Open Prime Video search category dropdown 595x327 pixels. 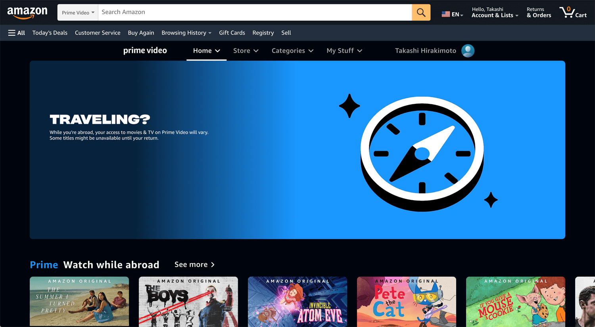click(x=78, y=13)
